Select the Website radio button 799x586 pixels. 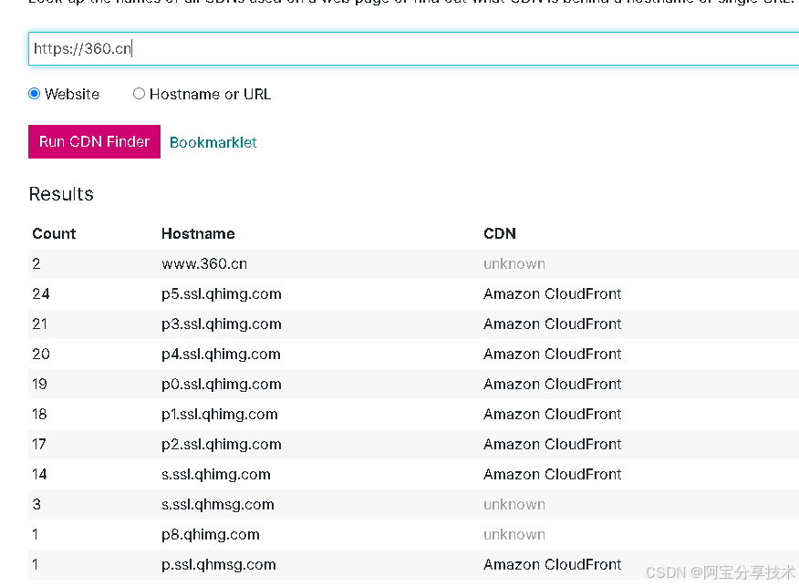[34, 94]
